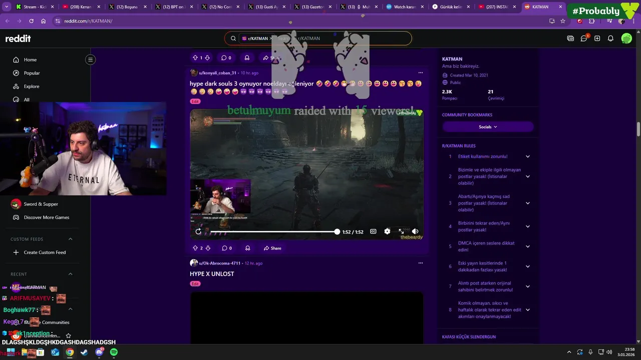This screenshot has width=641, height=360.
Task: Expand rule Eski yayın kesitlerinde 1 dakikadan
Action: click(x=527, y=266)
